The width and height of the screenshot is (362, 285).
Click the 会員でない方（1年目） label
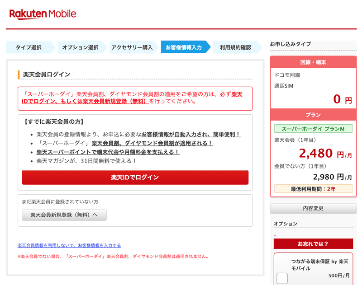point(300,166)
